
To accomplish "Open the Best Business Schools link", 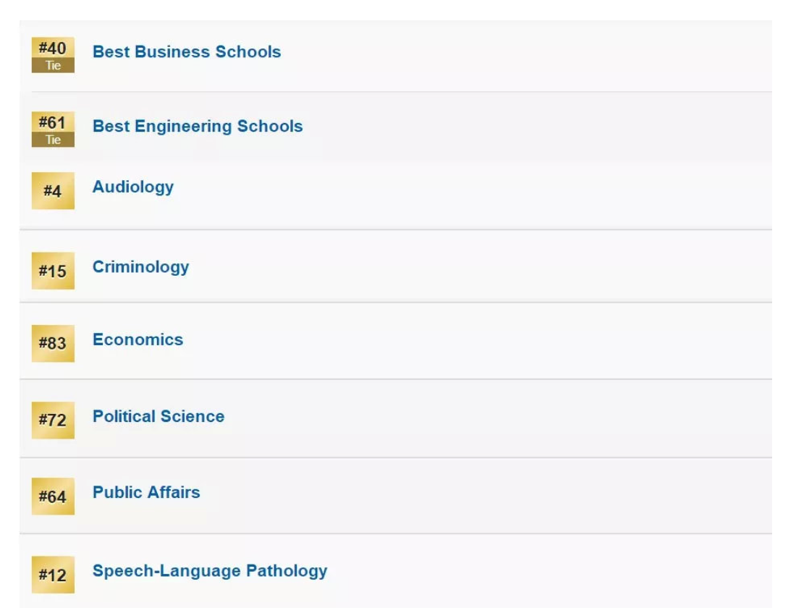I will (x=186, y=52).
